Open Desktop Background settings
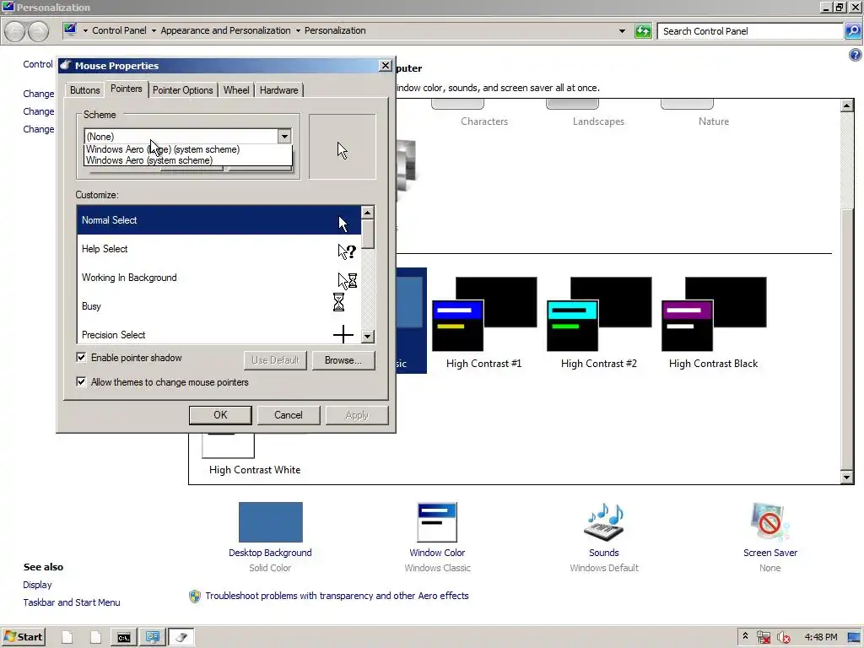This screenshot has height=648, width=864. [x=270, y=537]
